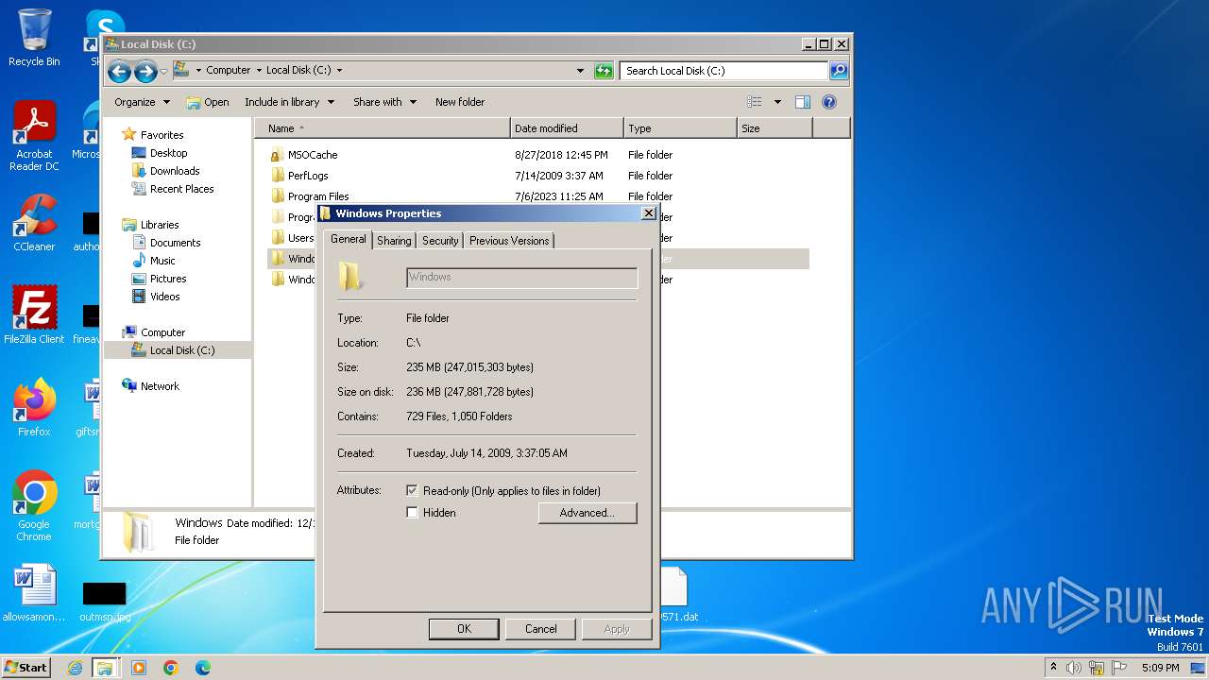Open the Recycle Bin desktop icon
Screen dimensions: 1209x680
coord(34,38)
